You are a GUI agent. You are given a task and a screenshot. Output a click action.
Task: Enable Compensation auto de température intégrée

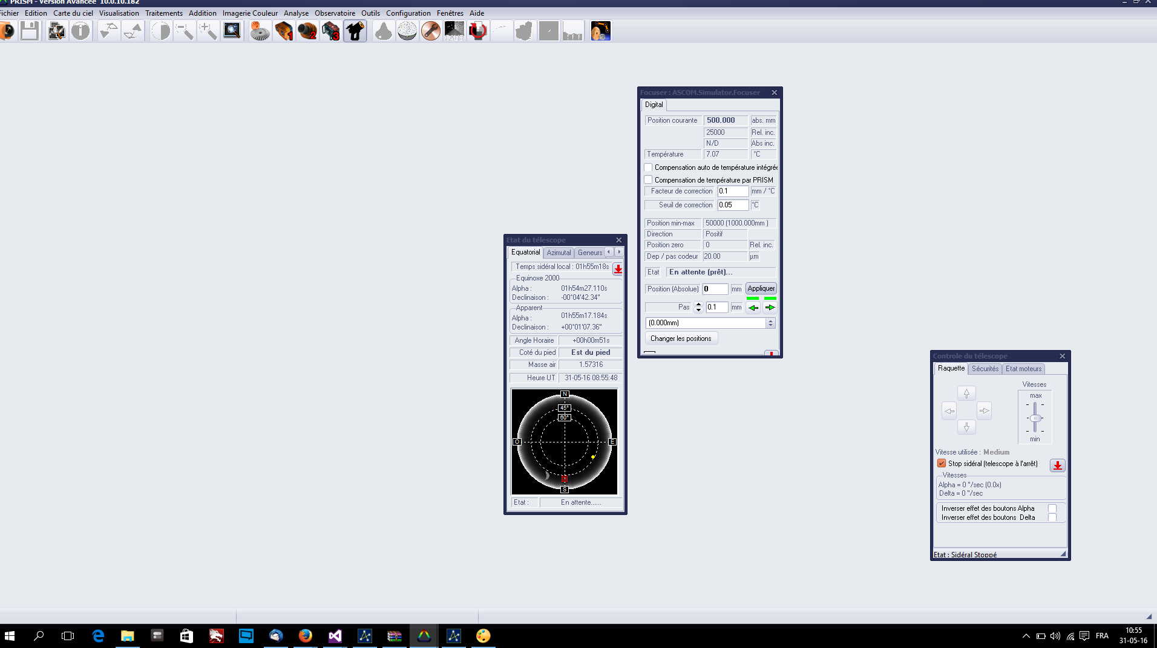(x=649, y=167)
